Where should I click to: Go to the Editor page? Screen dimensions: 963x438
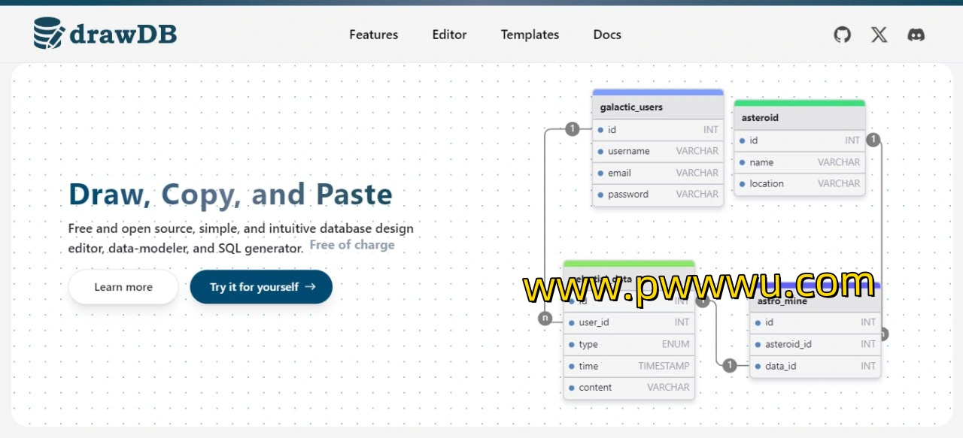point(449,35)
